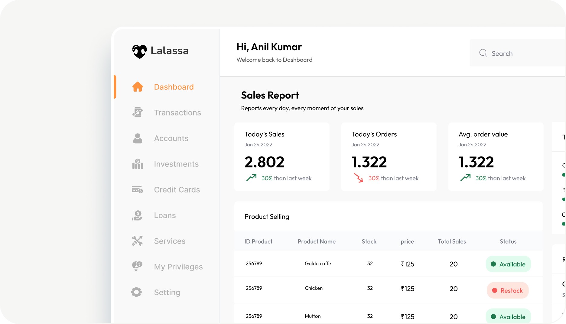Click the Loans hand-coin icon

[x=137, y=215]
